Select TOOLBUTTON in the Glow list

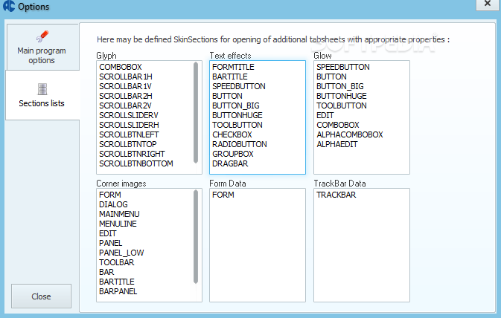[x=341, y=106]
